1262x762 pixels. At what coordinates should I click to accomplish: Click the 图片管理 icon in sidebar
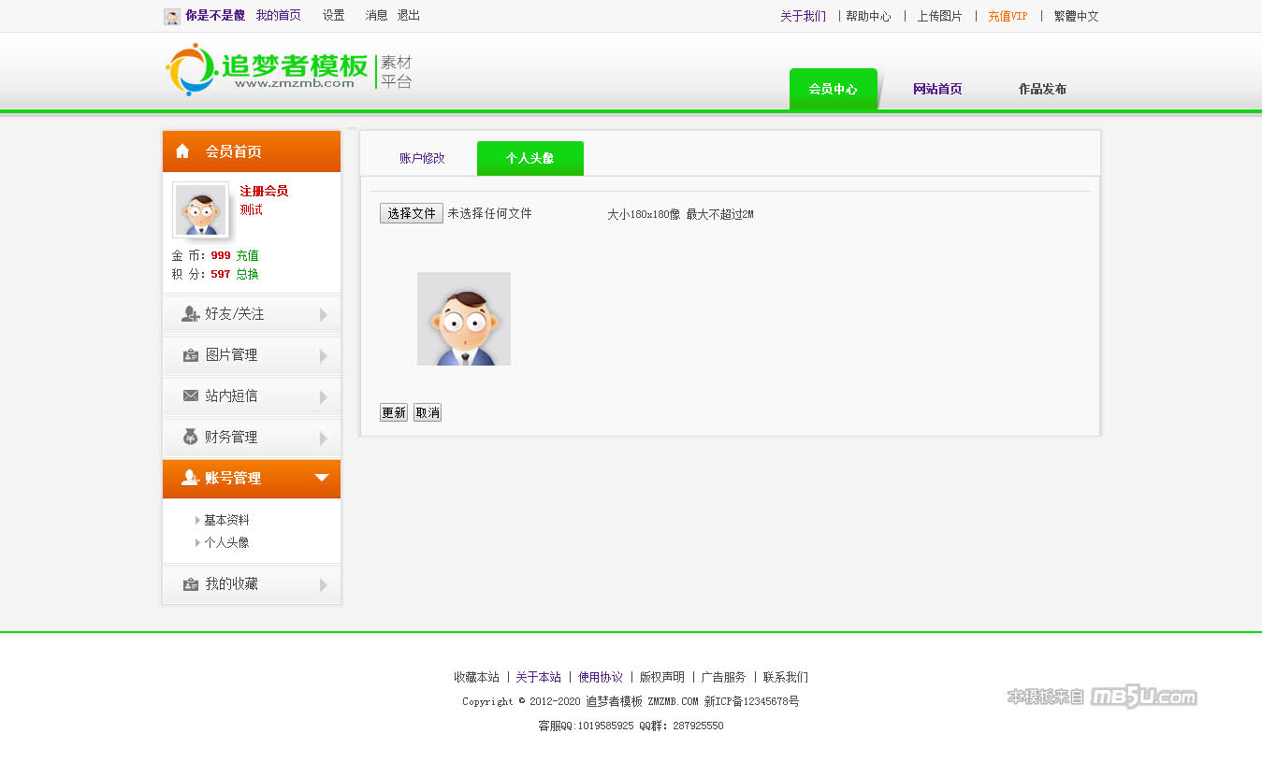[190, 355]
